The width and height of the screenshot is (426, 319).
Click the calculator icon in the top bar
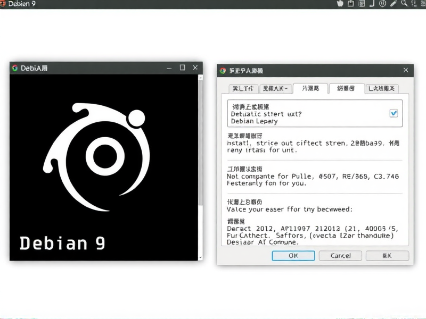tap(362, 4)
